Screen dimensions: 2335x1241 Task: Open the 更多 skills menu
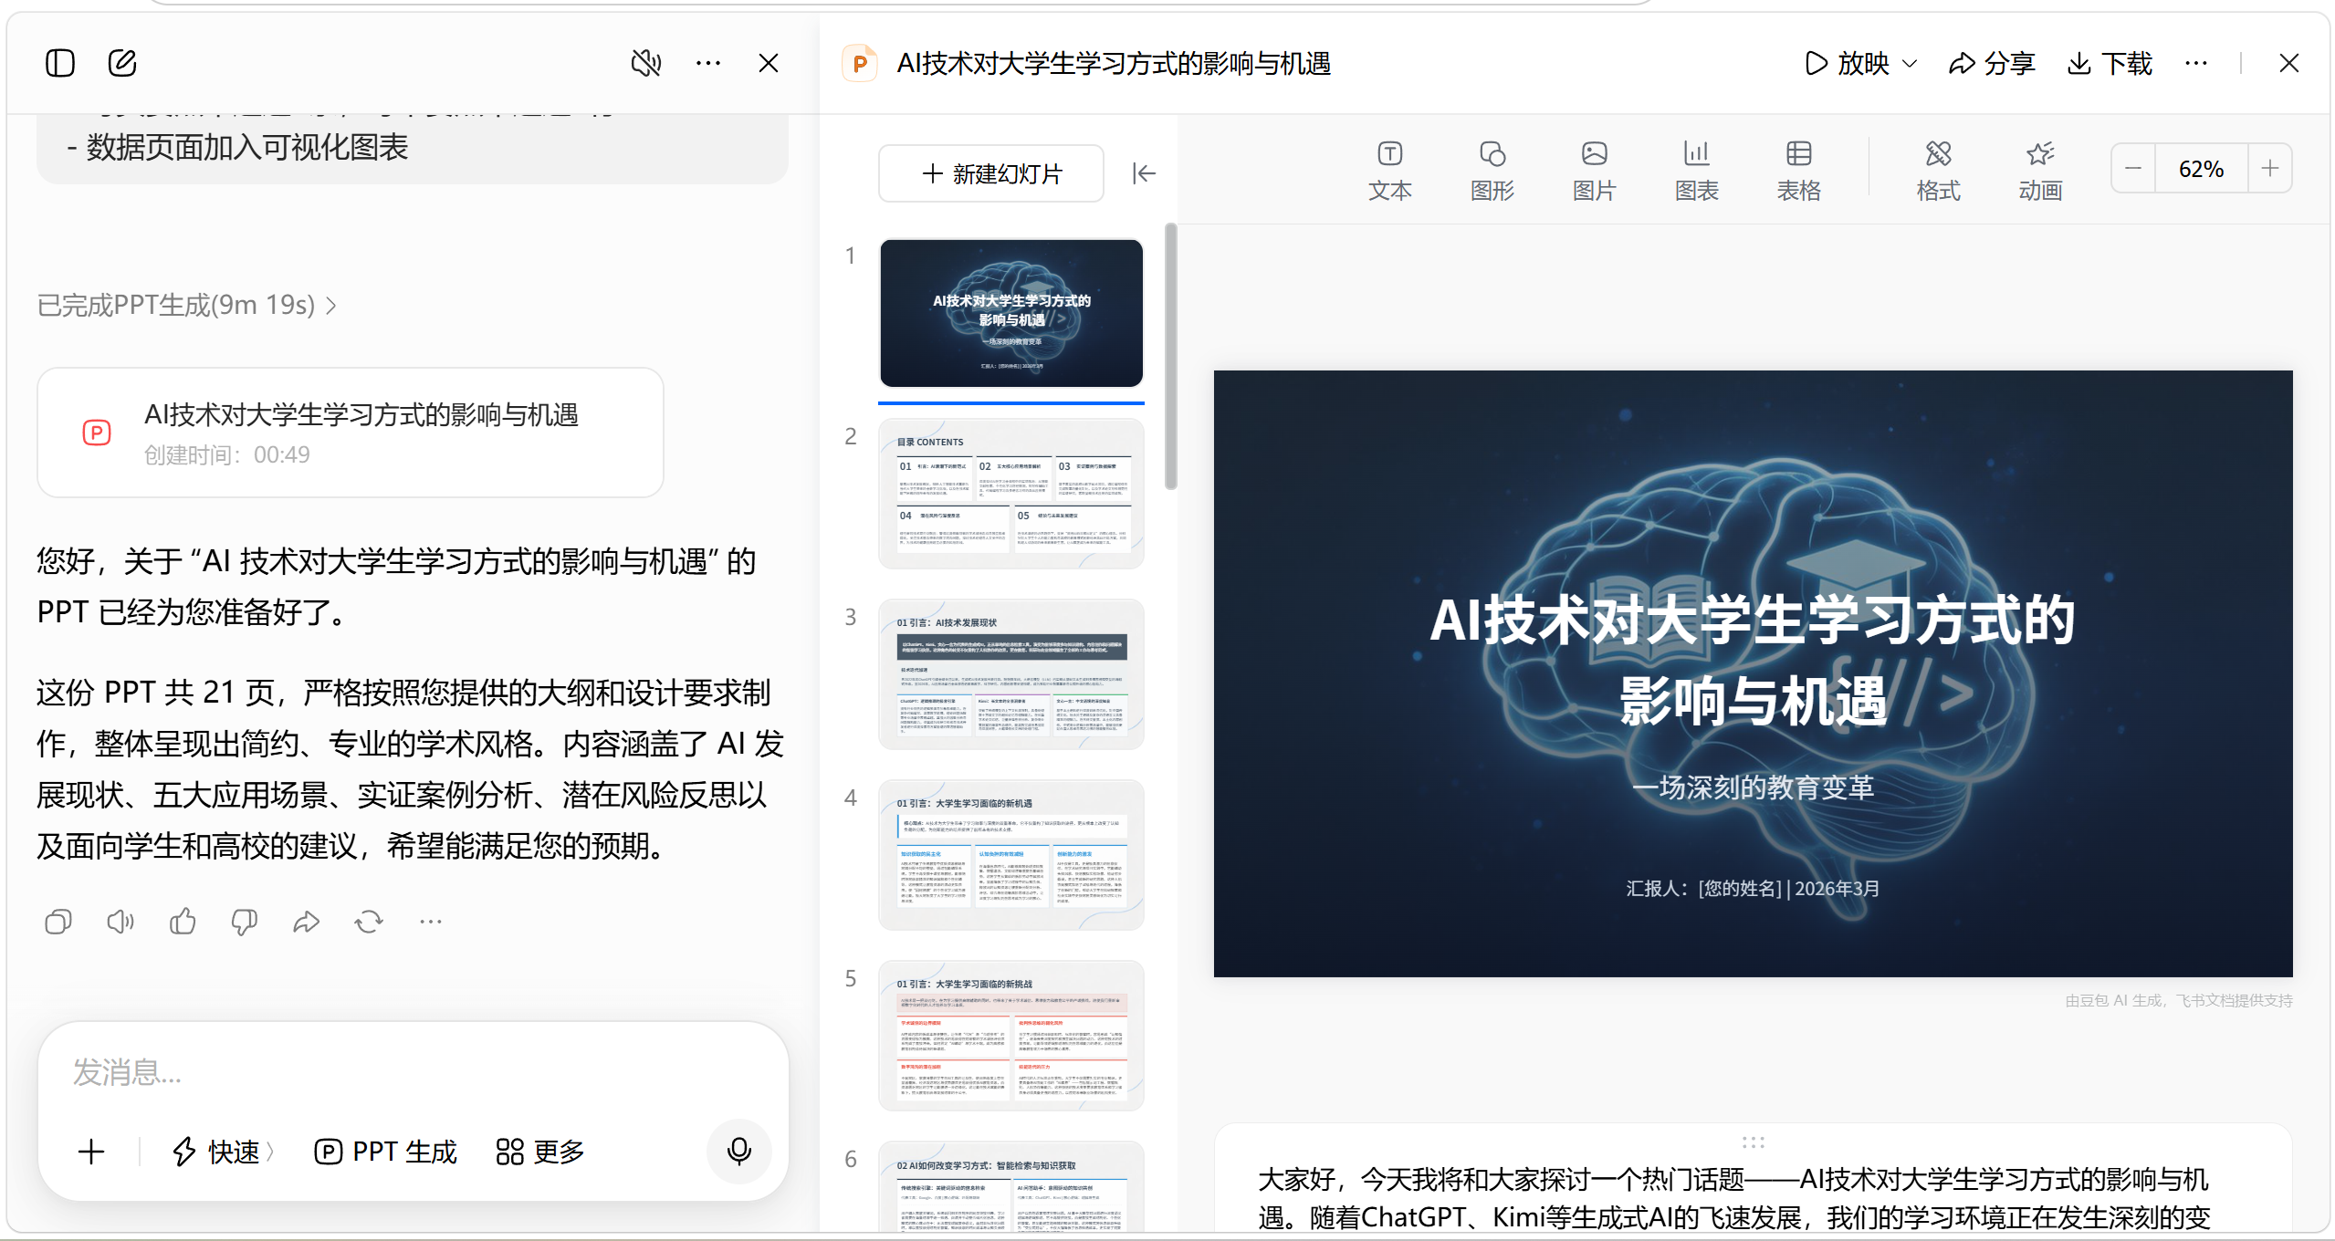pos(539,1152)
